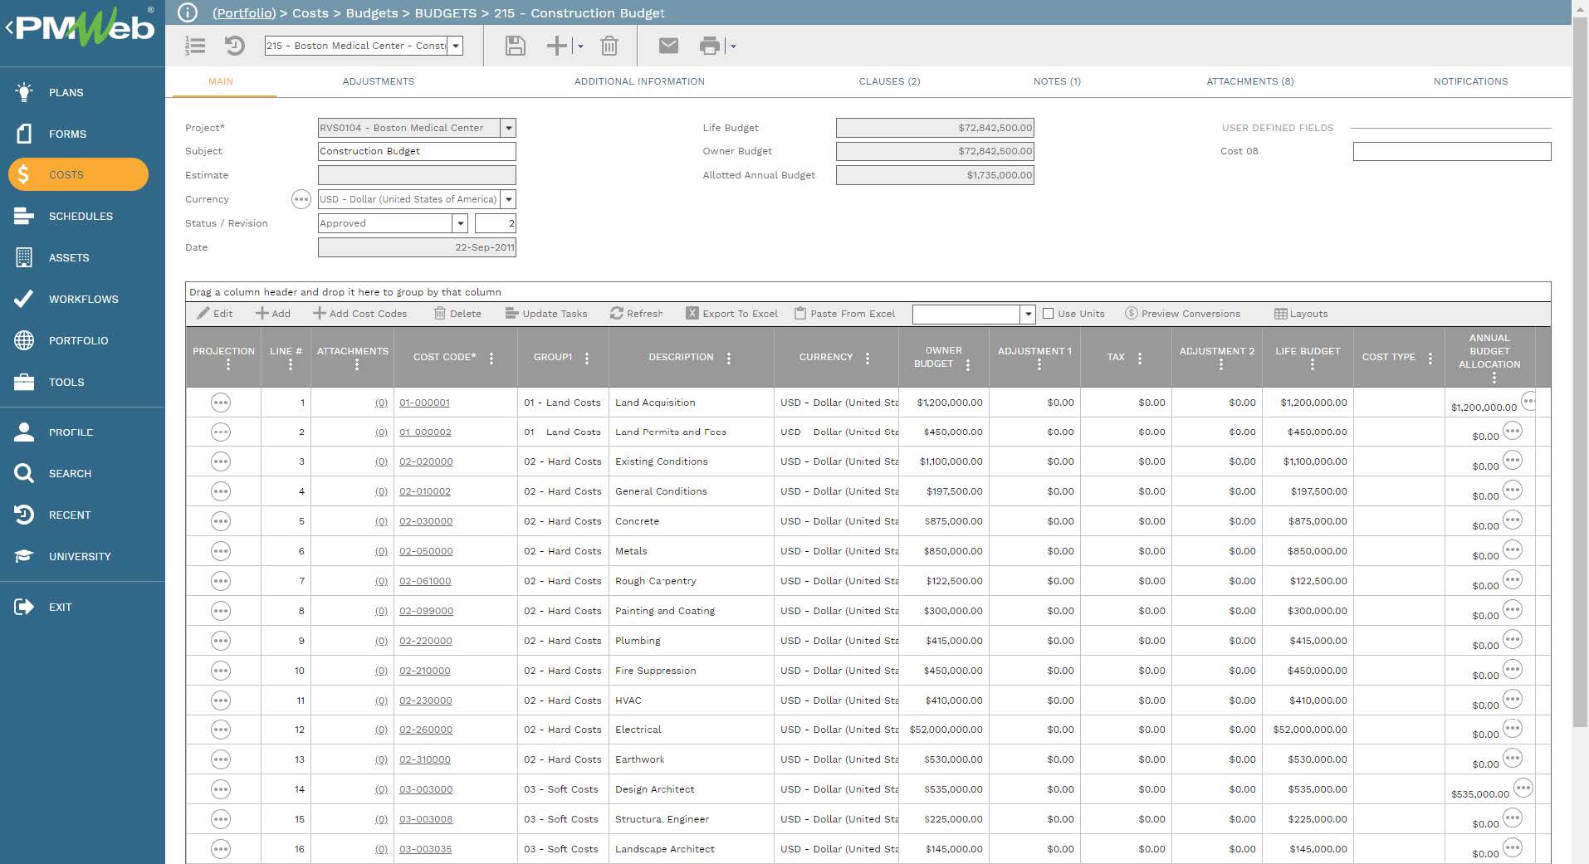Screen dimensions: 1589x864
Task: Print the budget record
Action: (711, 46)
